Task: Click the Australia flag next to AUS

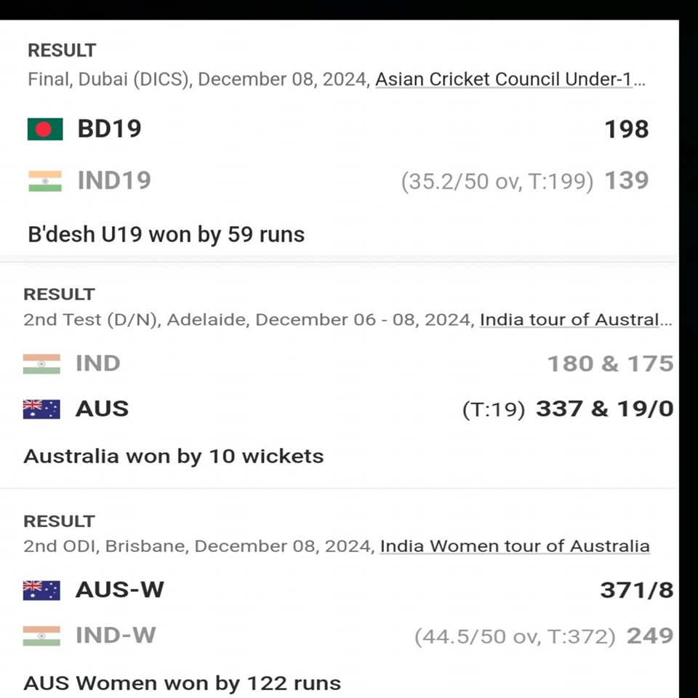Action: (x=41, y=409)
